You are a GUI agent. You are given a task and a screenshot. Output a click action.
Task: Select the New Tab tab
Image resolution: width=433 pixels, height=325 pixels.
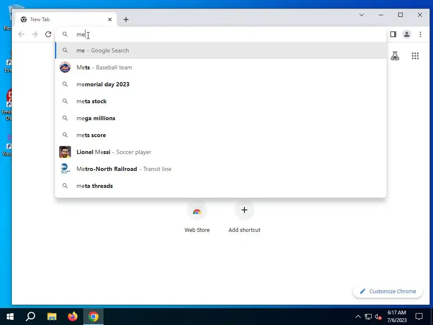(66, 19)
